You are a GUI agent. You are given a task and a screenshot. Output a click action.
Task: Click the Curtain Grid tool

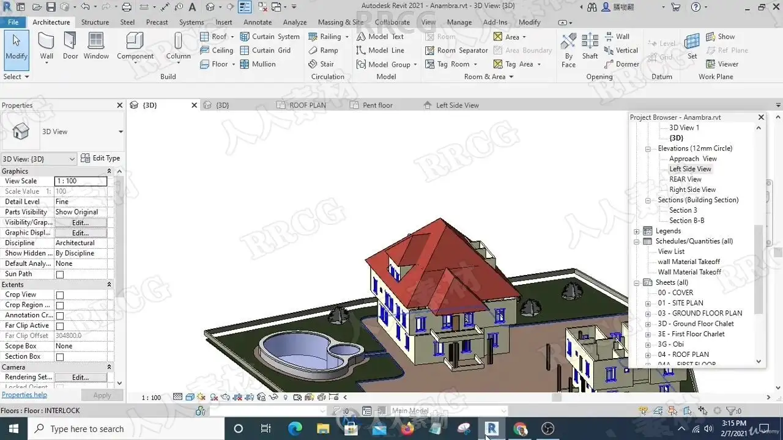pyautogui.click(x=265, y=50)
